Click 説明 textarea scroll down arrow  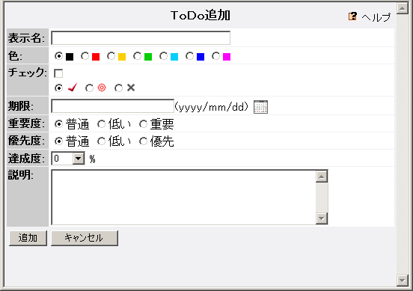point(322,218)
